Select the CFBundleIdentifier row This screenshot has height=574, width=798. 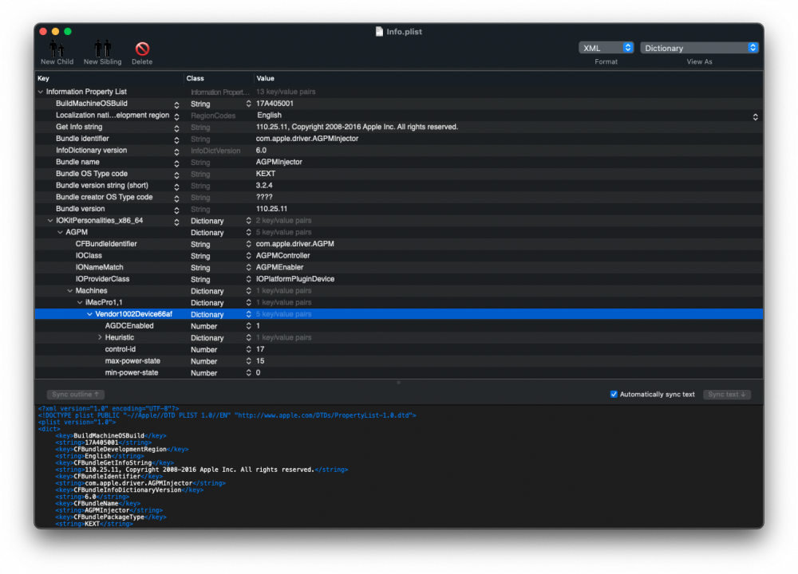[398, 244]
